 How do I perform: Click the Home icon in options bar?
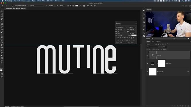point(3,6)
